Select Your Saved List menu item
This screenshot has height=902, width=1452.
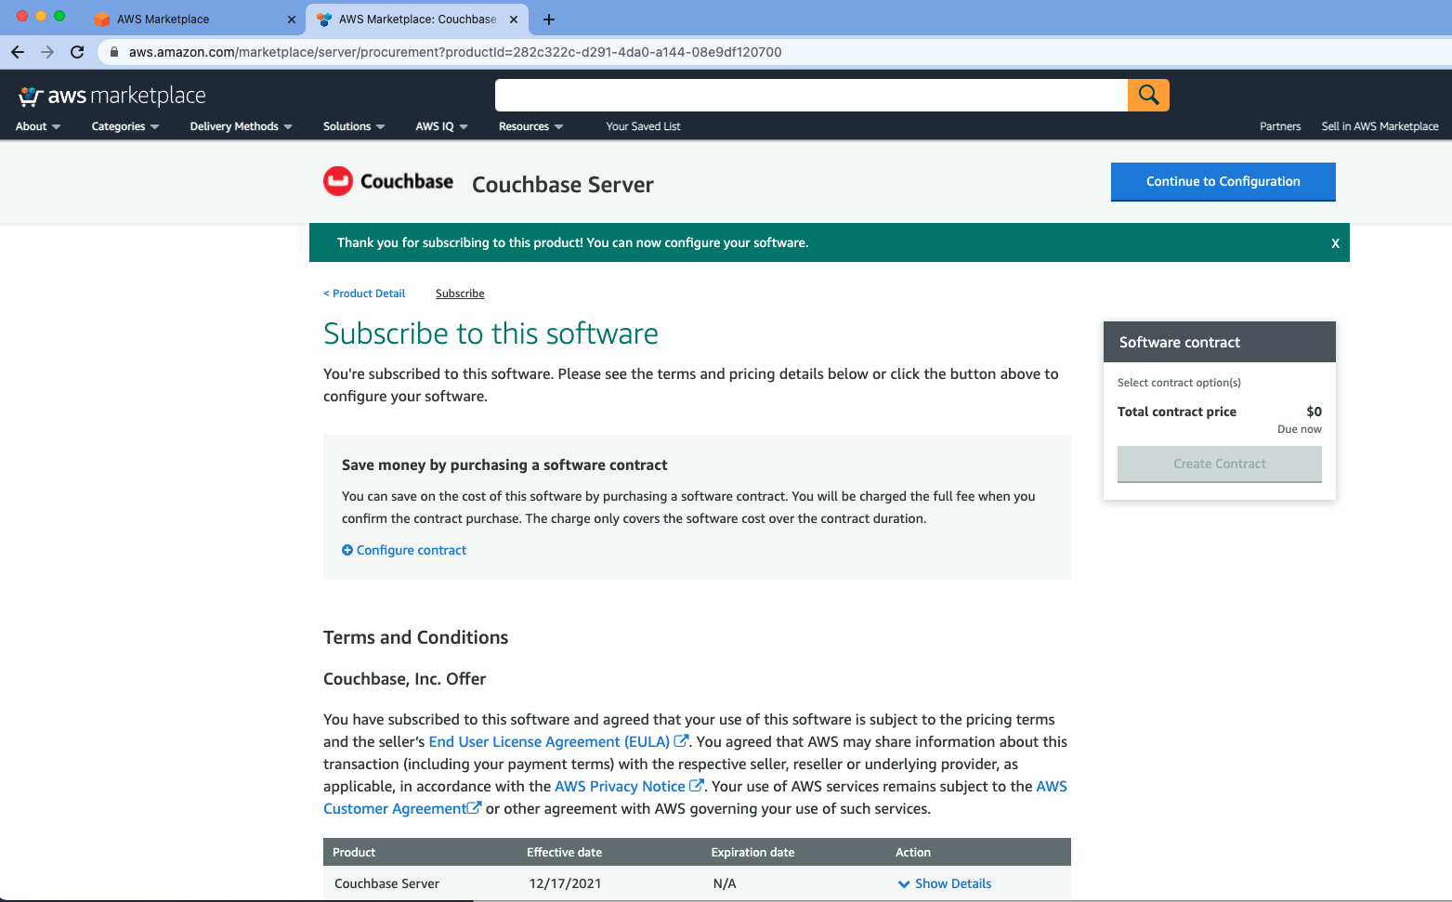643,126
